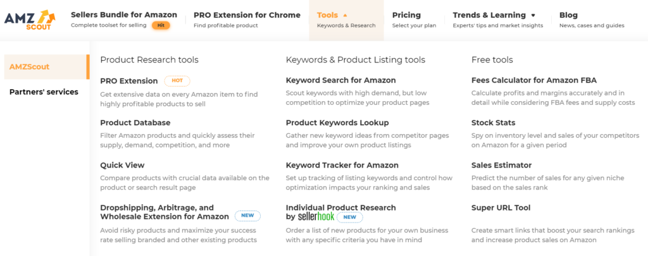Open Fees Calculator for Amazon FBA
This screenshot has height=256, width=648.
pyautogui.click(x=534, y=80)
